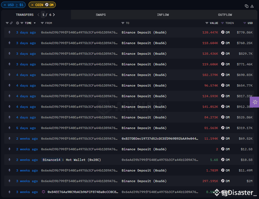
Task: Click the link icon in table header
Action: click(11, 23)
